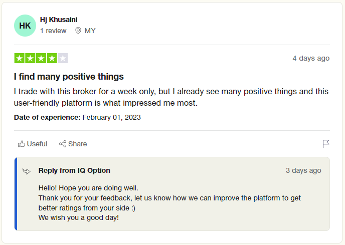This screenshot has width=345, height=245.
Task: Click the first green rating star
Action: (20, 58)
